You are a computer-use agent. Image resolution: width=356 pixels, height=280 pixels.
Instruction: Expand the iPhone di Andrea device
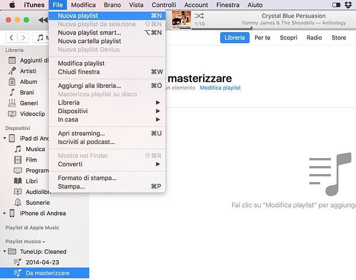coord(6,213)
